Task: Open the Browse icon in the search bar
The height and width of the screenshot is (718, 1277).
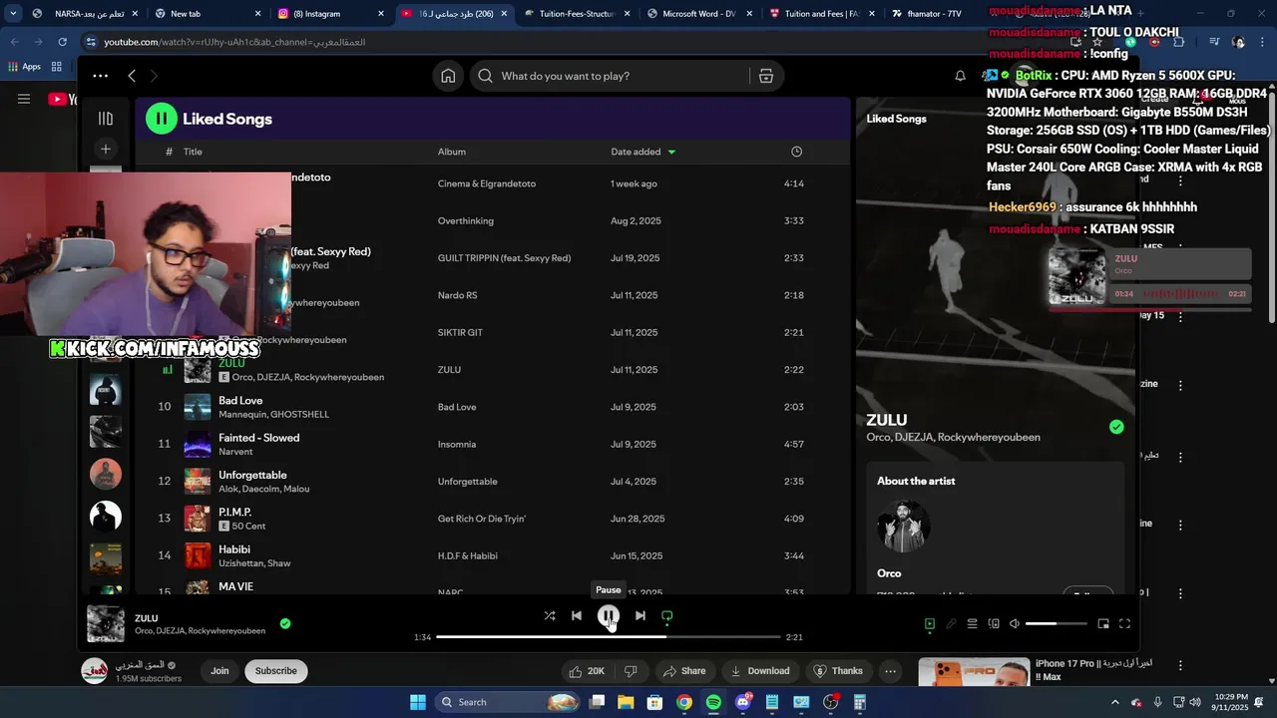Action: click(x=766, y=76)
